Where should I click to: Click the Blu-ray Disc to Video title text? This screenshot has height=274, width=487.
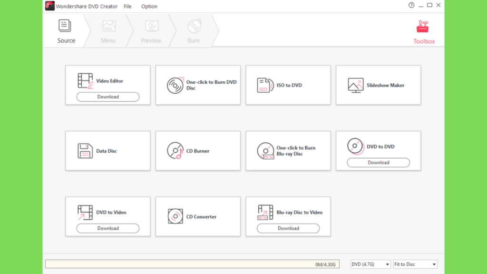300,213
